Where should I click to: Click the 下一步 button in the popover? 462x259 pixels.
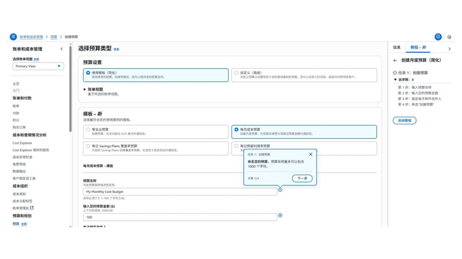(x=302, y=178)
